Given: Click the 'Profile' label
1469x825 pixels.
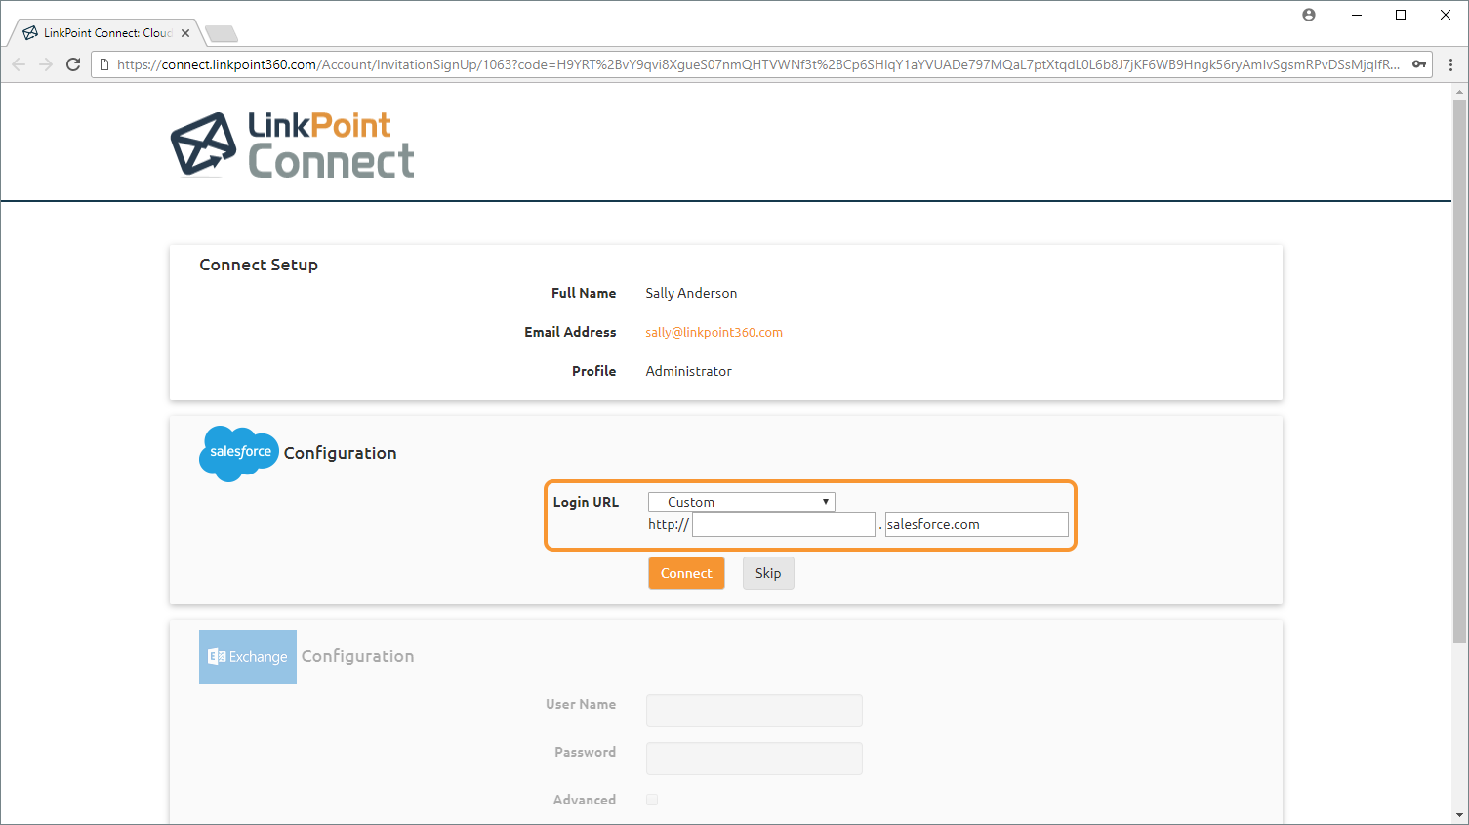Looking at the screenshot, I should click(593, 371).
